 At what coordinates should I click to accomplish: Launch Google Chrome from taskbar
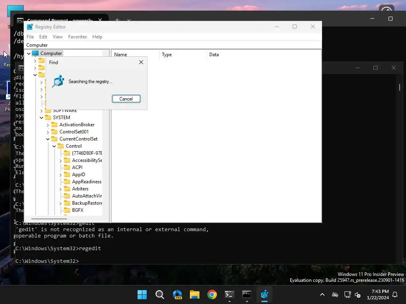212,294
